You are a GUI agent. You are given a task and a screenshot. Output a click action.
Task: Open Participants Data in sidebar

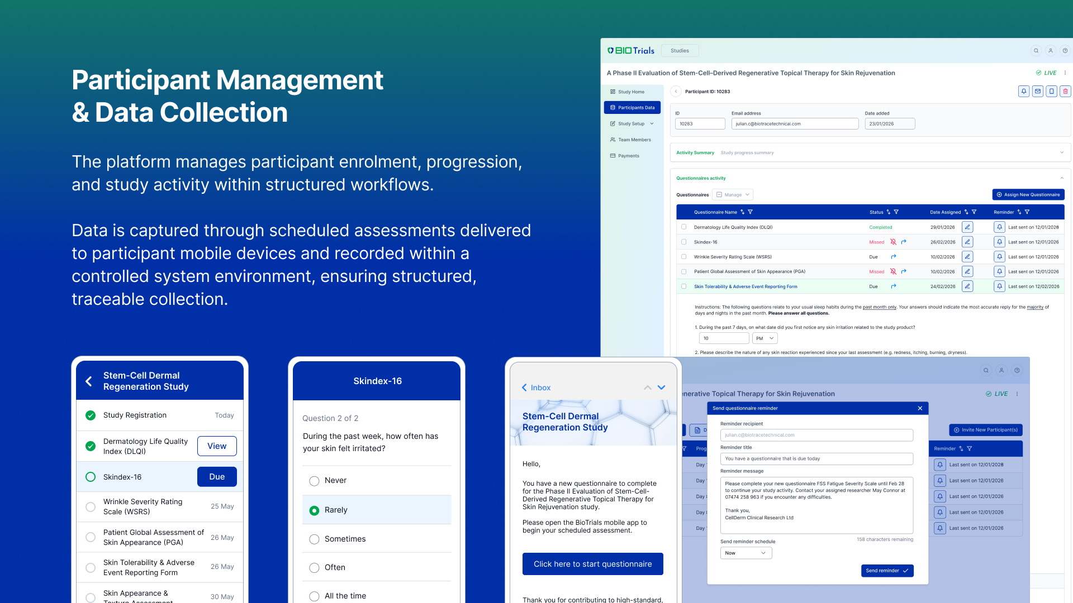pos(632,108)
